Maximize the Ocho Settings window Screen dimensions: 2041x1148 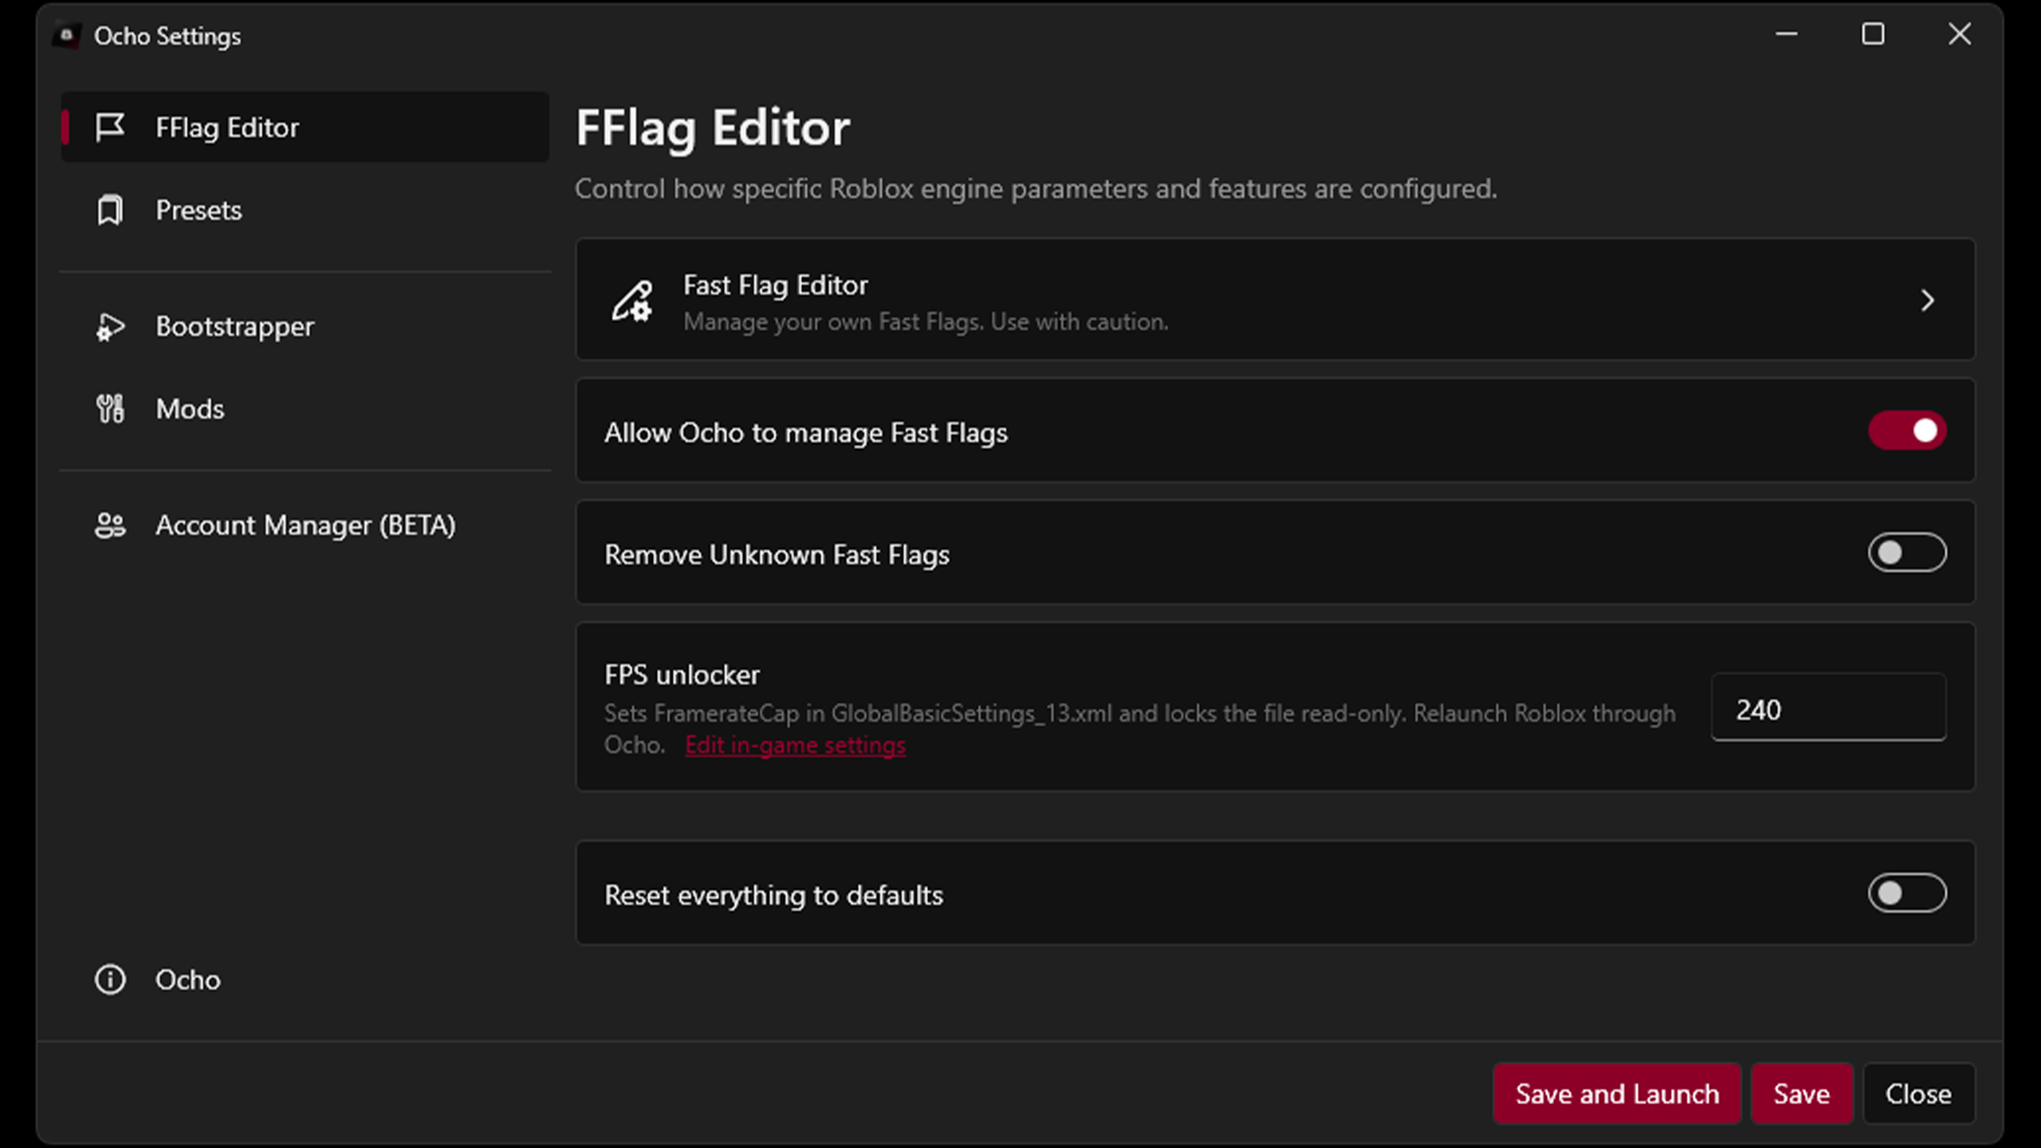1873,34
